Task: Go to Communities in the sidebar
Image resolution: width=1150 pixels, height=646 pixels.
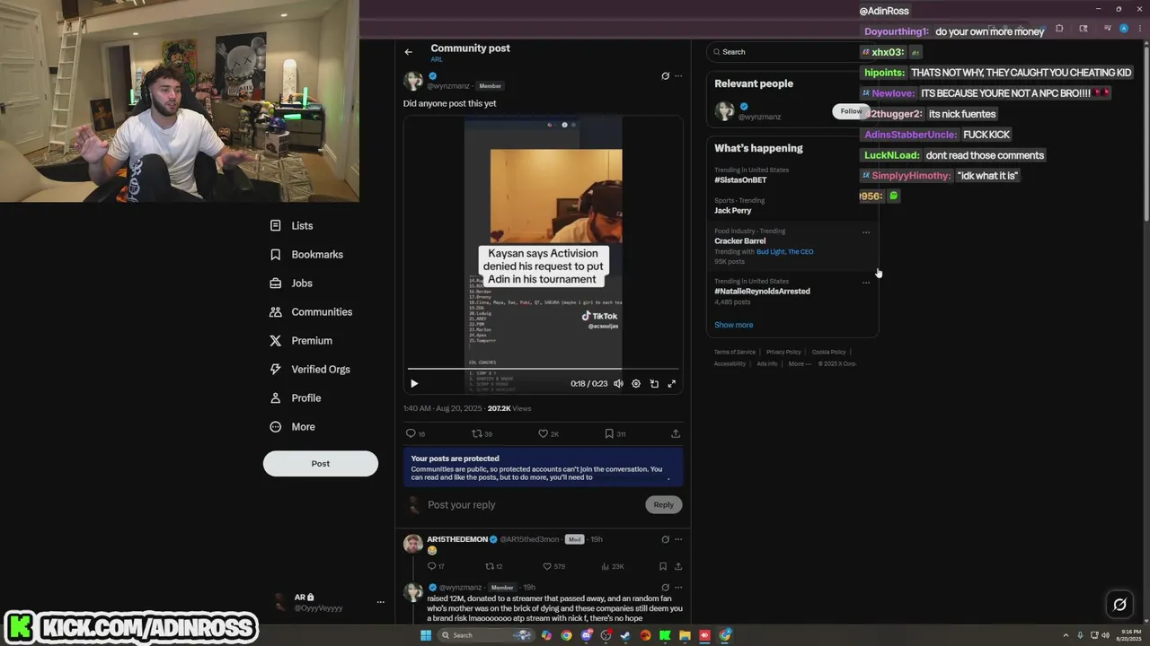Action: click(x=311, y=312)
